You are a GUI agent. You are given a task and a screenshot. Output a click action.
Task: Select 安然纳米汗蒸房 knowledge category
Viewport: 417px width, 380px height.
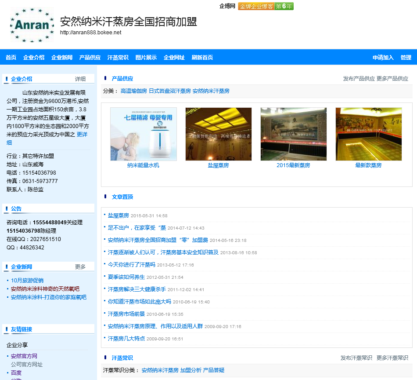[x=160, y=370]
